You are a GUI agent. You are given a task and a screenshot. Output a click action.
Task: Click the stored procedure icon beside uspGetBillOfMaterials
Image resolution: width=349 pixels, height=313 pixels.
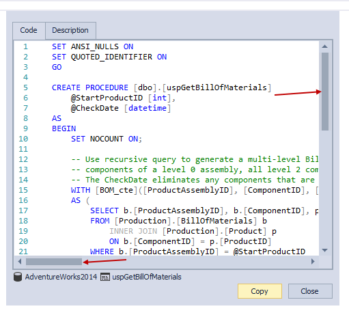[x=105, y=277]
